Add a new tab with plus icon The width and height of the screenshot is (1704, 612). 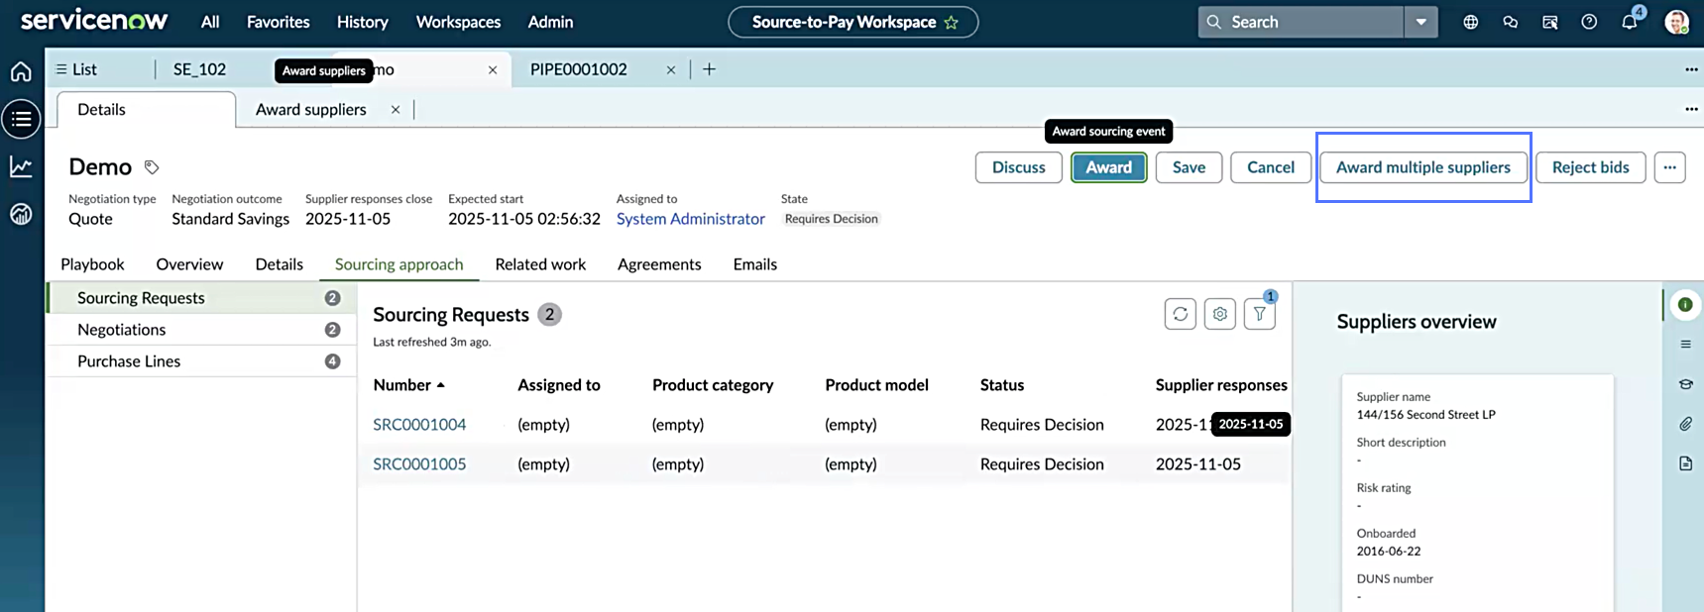click(x=709, y=69)
